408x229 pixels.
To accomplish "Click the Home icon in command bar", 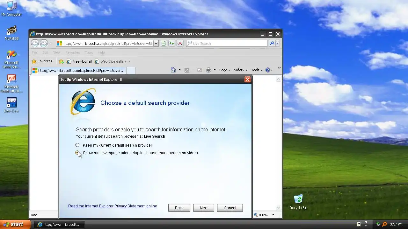I will point(173,70).
